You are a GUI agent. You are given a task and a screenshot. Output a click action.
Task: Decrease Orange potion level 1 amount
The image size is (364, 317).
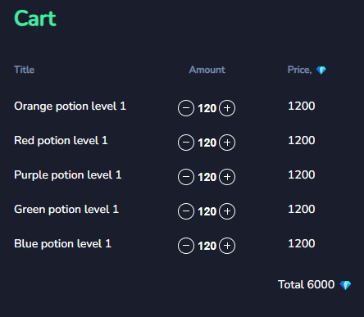186,108
